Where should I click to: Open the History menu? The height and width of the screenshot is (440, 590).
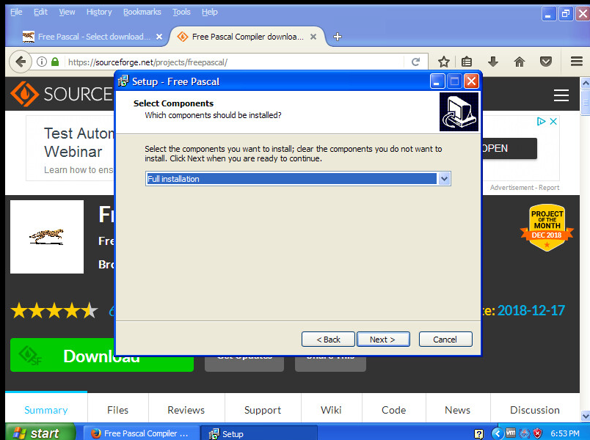[x=99, y=12]
